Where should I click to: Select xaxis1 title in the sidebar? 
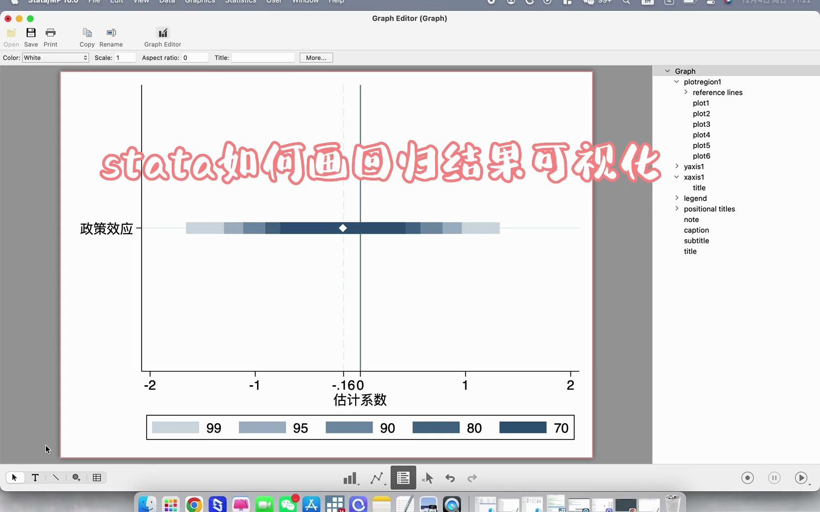[699, 187]
